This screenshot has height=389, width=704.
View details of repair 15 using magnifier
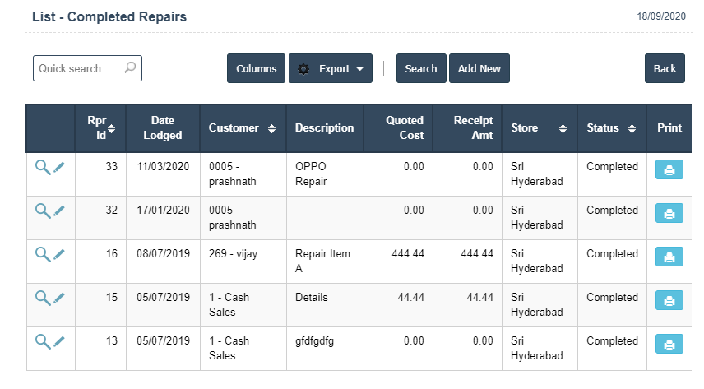point(42,299)
